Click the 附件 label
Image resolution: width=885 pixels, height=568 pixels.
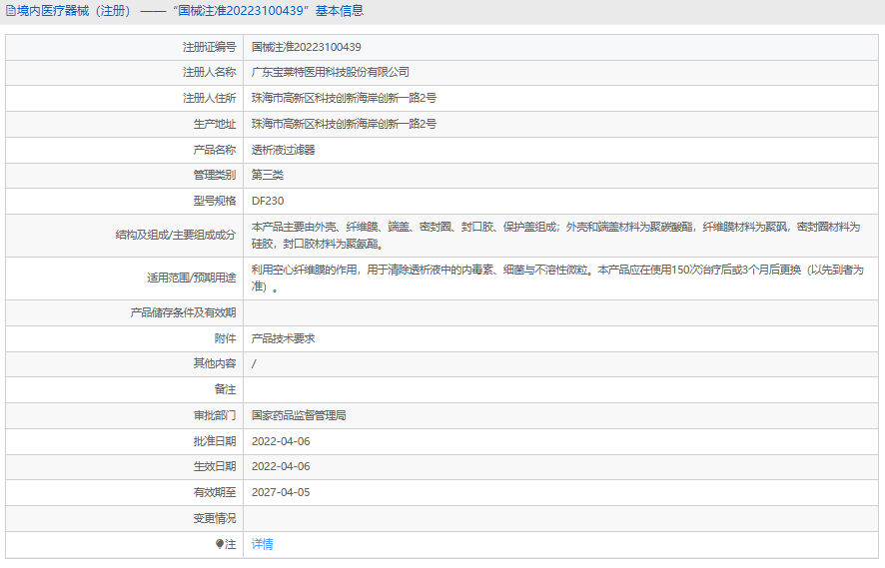tap(225, 339)
